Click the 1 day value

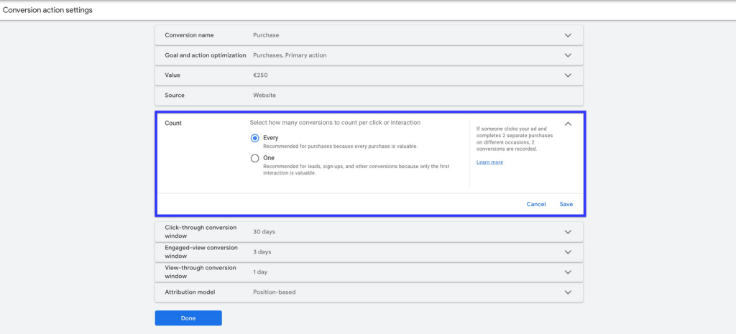coord(260,272)
